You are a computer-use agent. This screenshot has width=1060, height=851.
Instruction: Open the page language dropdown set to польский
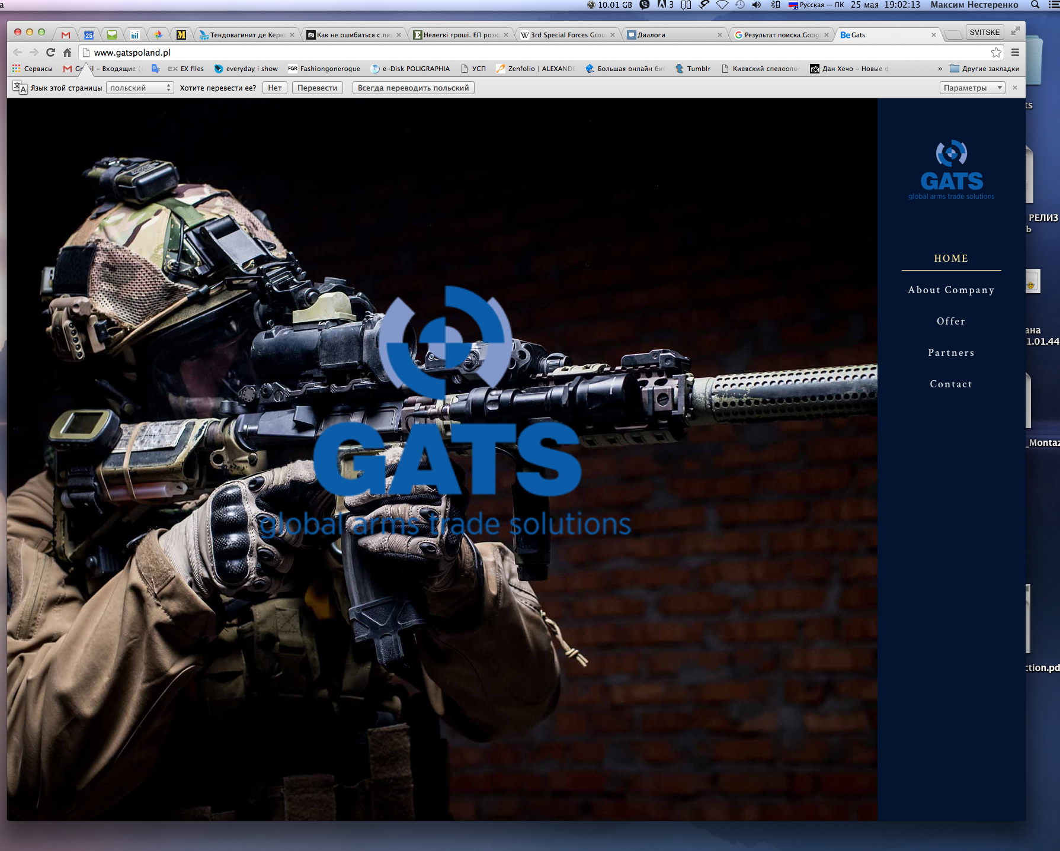coord(140,88)
